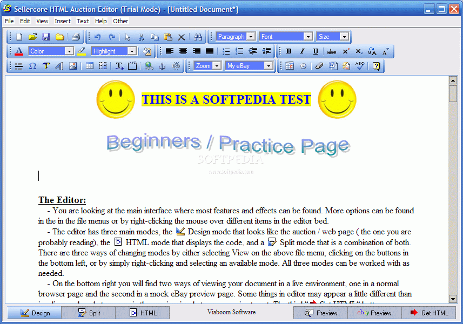This screenshot has height=324, width=463.
Task: Open the Insert menu
Action: (63, 21)
